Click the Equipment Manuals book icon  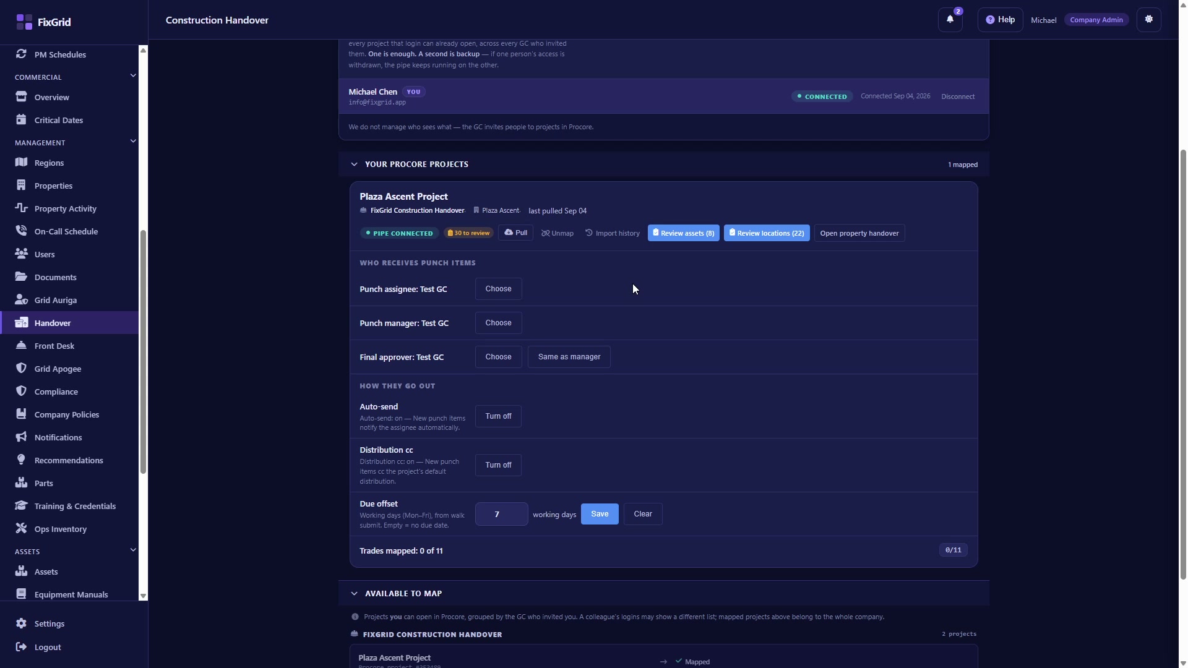pos(21,594)
